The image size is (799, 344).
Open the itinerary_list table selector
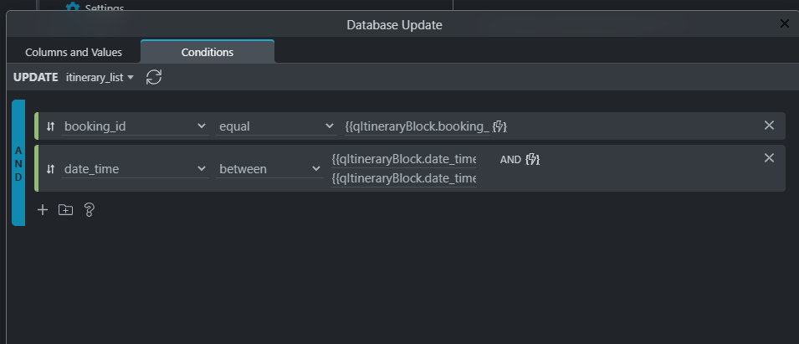point(100,78)
